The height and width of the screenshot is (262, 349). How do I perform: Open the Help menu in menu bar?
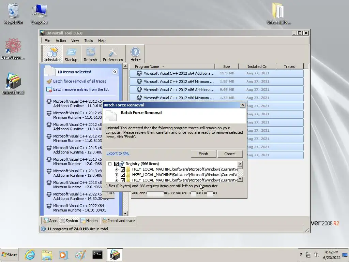click(102, 41)
